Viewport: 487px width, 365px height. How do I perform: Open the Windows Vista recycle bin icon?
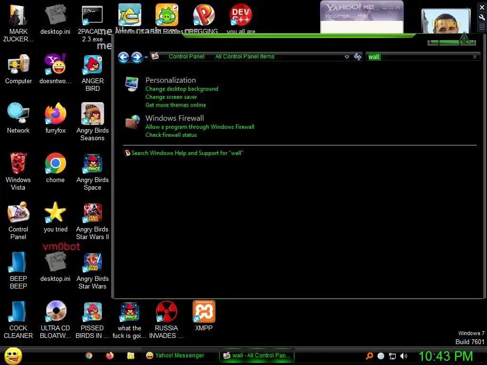click(18, 171)
